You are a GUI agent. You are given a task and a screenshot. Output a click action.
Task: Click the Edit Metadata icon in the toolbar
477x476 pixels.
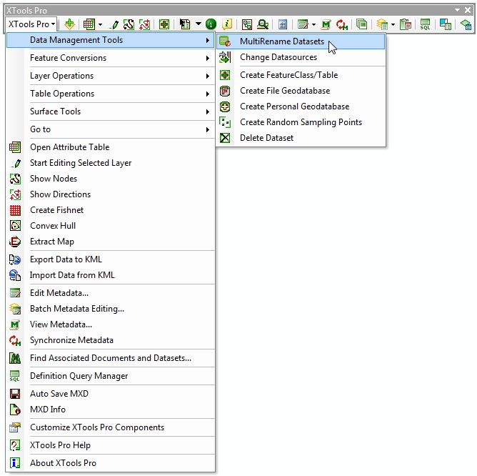coord(303,24)
